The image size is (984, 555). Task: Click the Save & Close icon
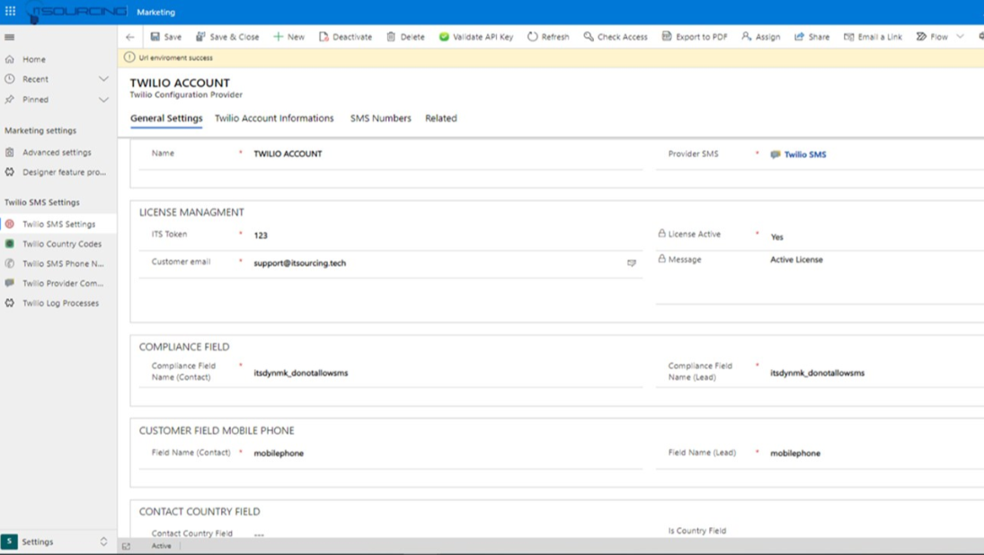coord(200,37)
